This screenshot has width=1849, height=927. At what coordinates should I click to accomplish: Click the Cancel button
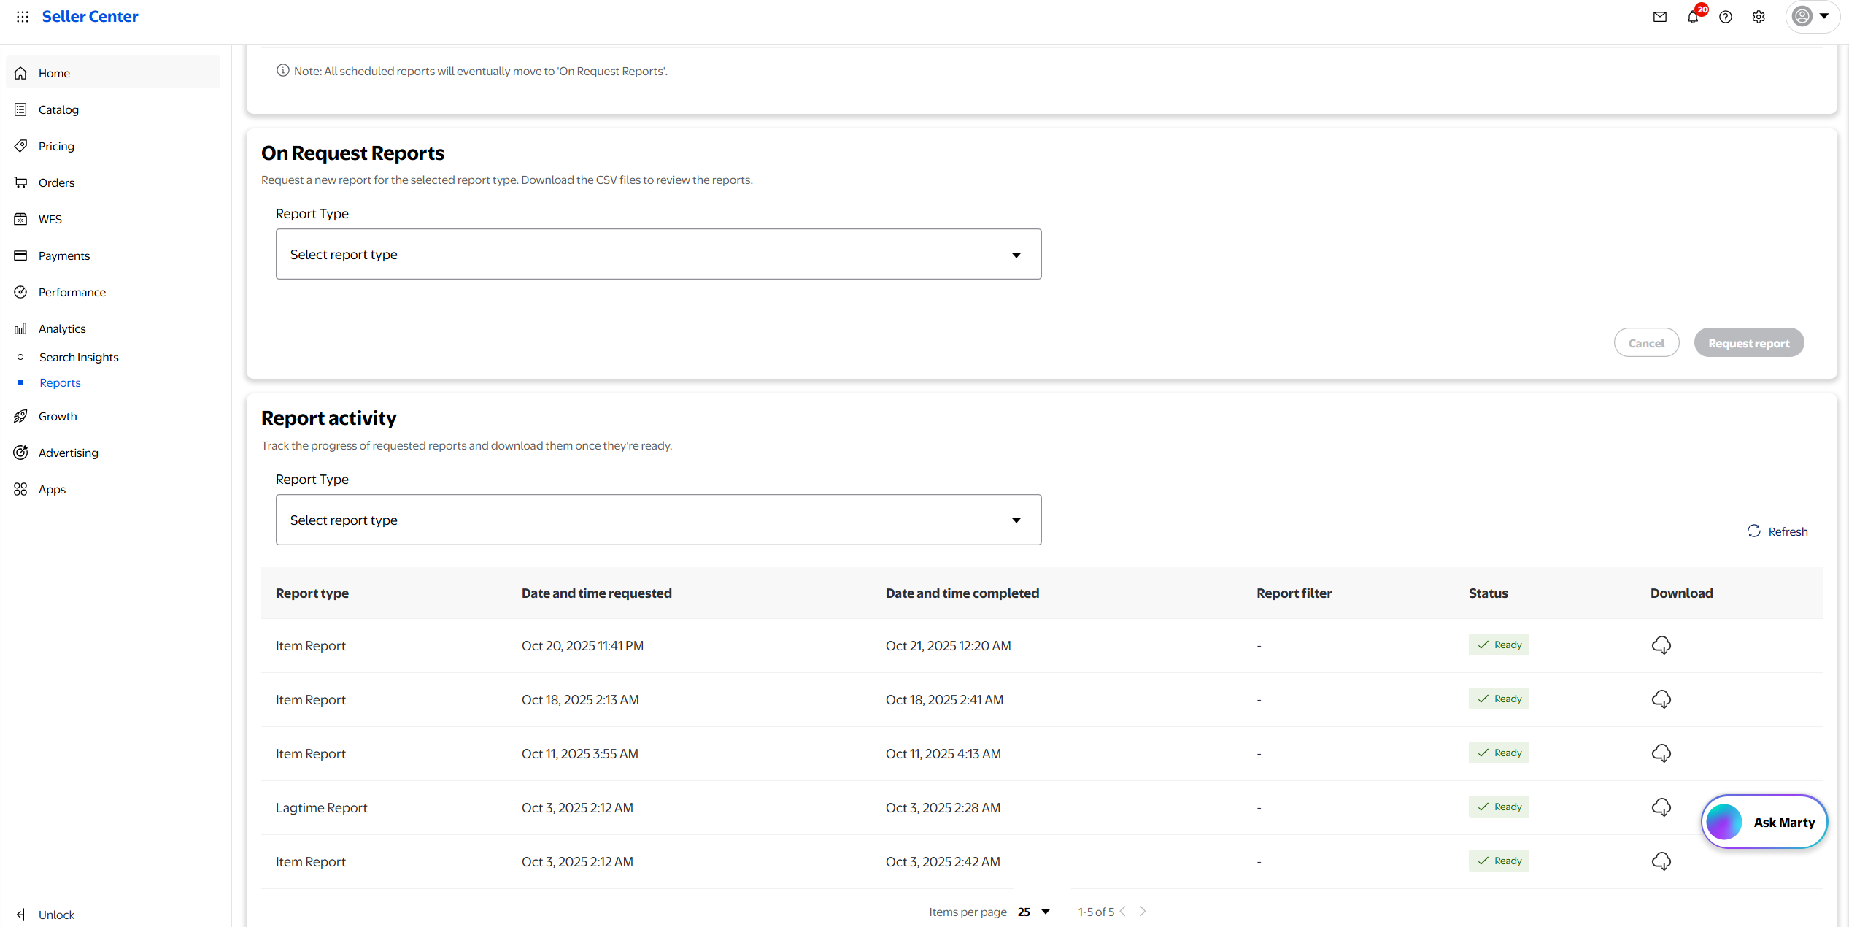point(1646,343)
